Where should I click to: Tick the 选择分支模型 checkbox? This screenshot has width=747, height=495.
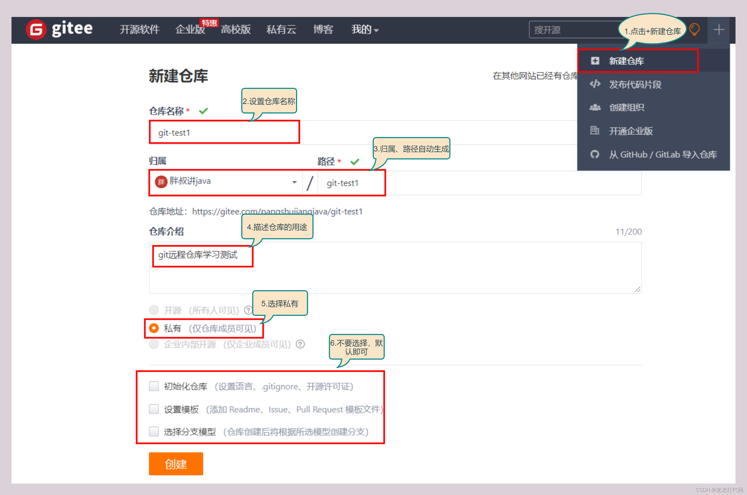[x=154, y=432]
